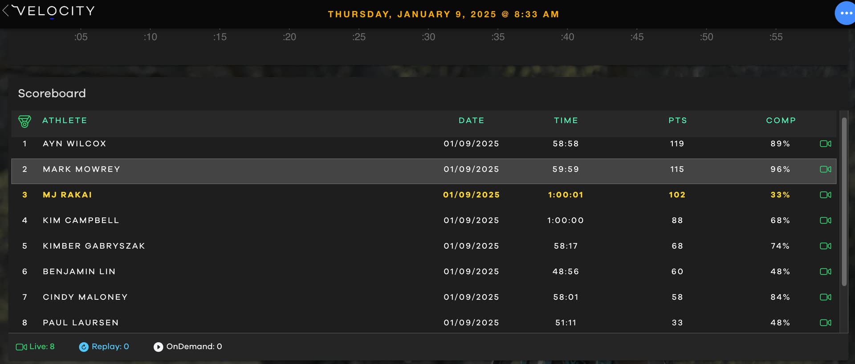Filter by Live: 8 sessions
The width and height of the screenshot is (855, 364).
(35, 347)
